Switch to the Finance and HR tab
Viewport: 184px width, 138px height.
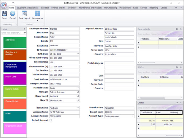[x=58, y=8]
